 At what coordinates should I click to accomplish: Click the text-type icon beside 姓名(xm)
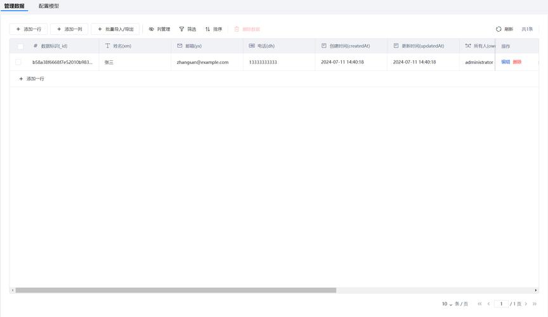pyautogui.click(x=107, y=46)
